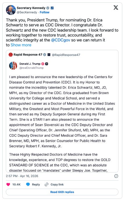Click the @RapidResponse47 handle
The width and height of the screenshot is (124, 202).
point(66,55)
